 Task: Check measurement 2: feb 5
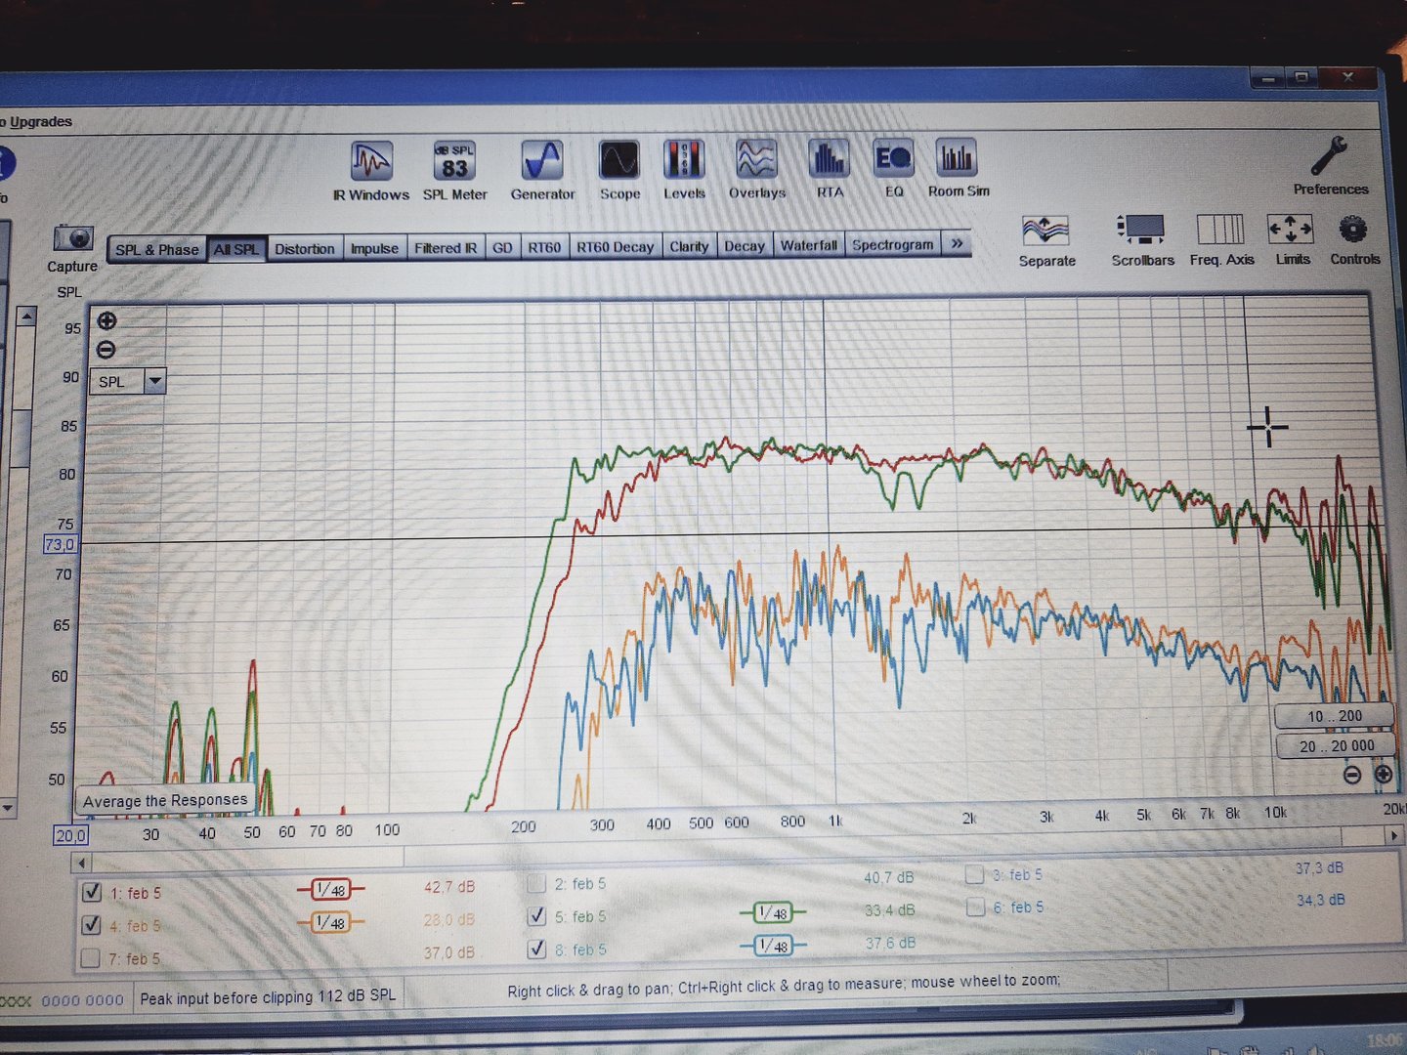tap(536, 884)
